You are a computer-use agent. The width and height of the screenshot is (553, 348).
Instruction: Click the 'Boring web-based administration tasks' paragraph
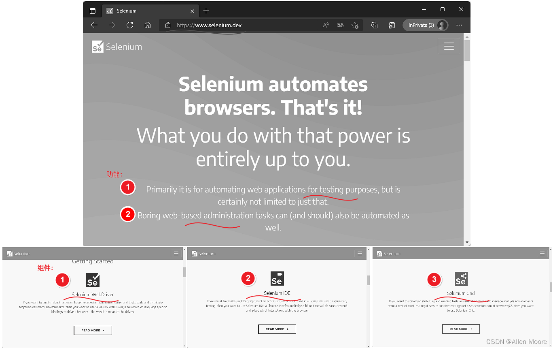pos(273,221)
